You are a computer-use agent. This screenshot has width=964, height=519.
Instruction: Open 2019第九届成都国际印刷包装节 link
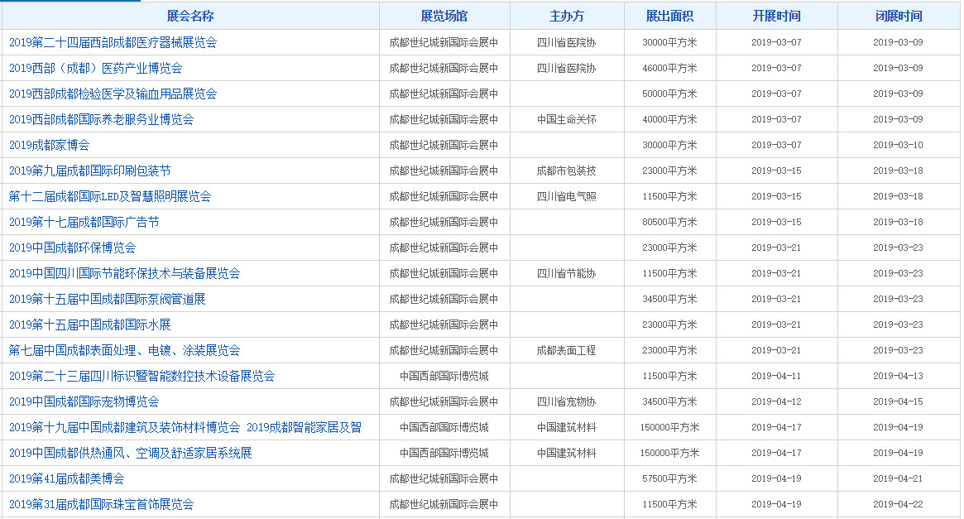89,171
